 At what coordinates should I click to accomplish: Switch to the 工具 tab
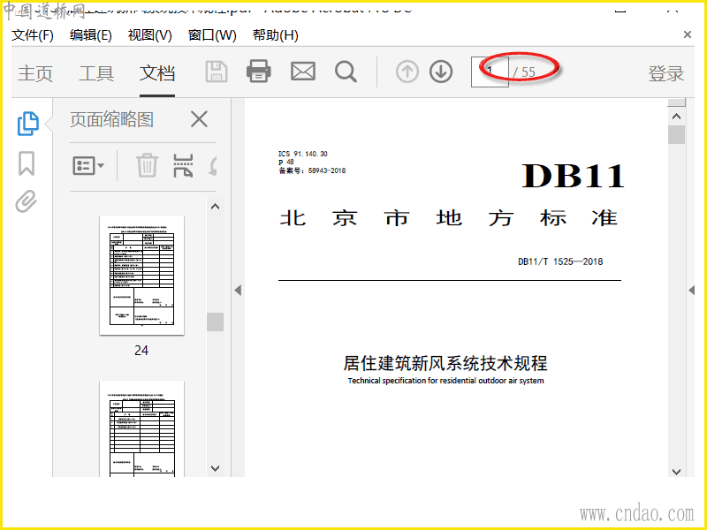tap(96, 73)
